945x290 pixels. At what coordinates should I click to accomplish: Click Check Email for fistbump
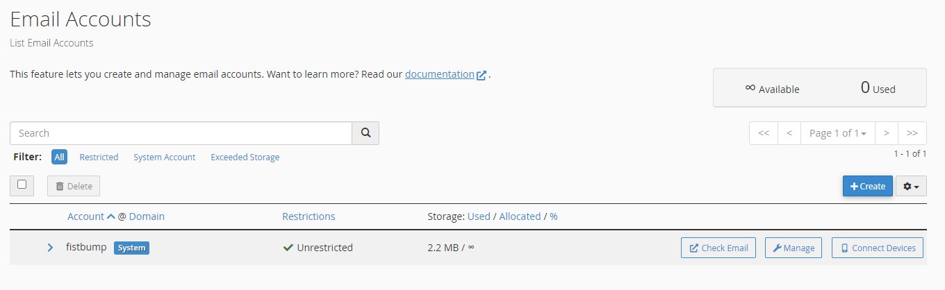(x=718, y=248)
